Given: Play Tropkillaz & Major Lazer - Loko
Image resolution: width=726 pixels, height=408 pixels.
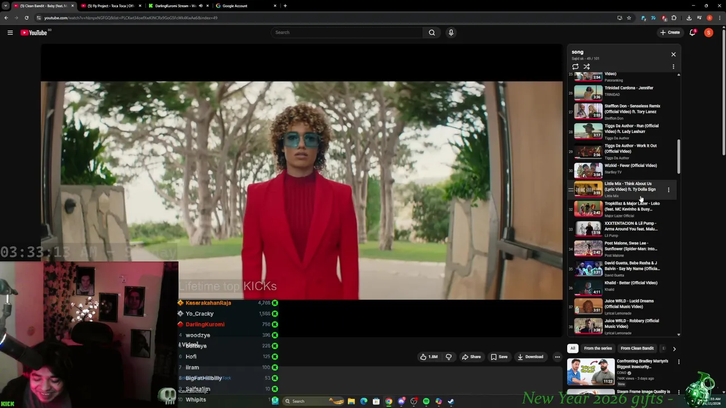Looking at the screenshot, I should pyautogui.click(x=623, y=209).
